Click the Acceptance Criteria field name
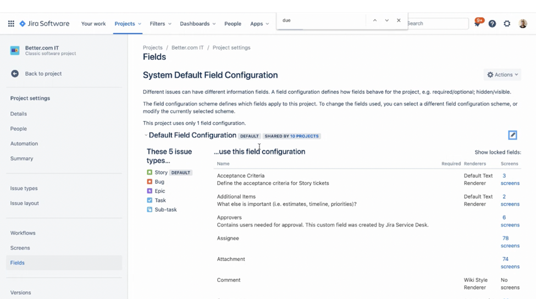The height and width of the screenshot is (299, 536). pyautogui.click(x=241, y=176)
